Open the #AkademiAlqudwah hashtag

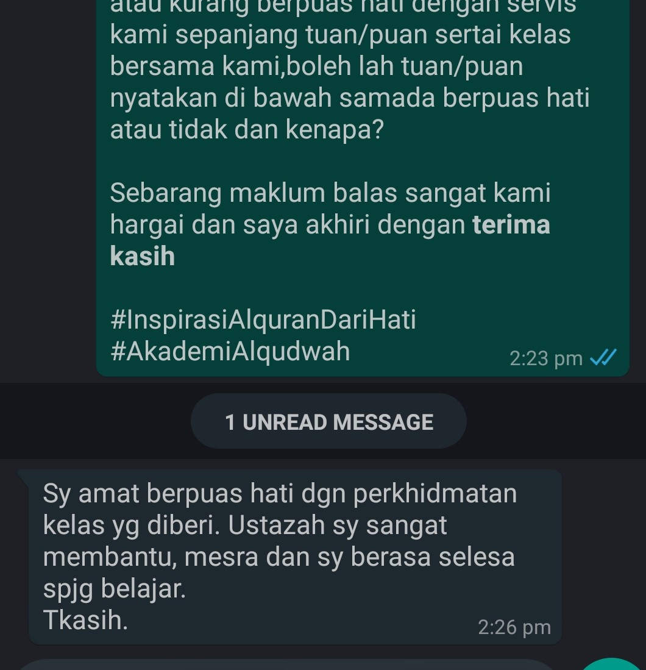click(x=230, y=351)
